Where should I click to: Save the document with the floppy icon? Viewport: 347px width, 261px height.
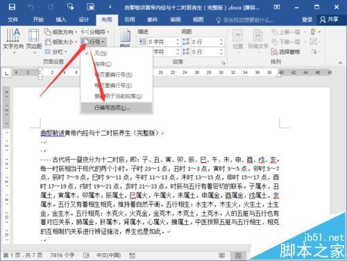coord(12,7)
